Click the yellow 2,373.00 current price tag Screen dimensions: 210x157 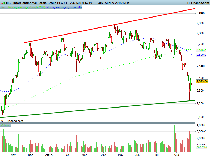click(x=202, y=81)
